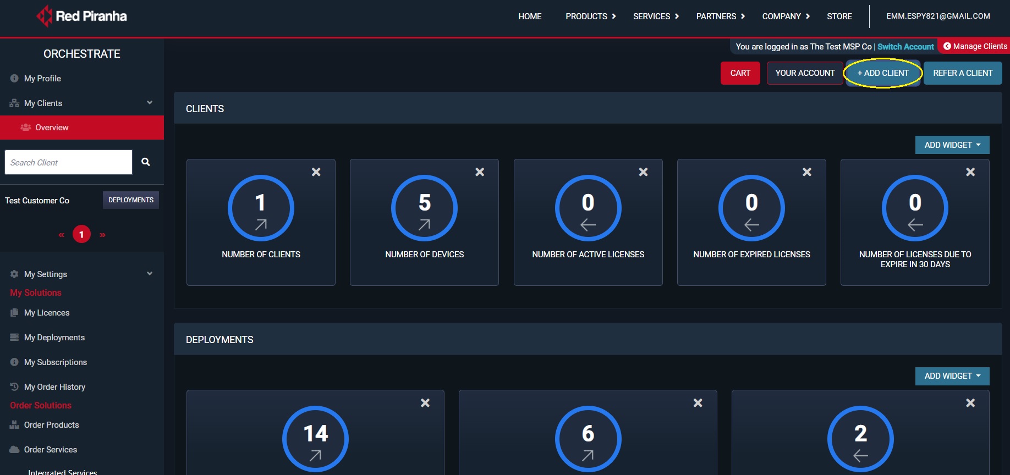Click the My Licences document icon
1010x475 pixels.
pos(14,313)
